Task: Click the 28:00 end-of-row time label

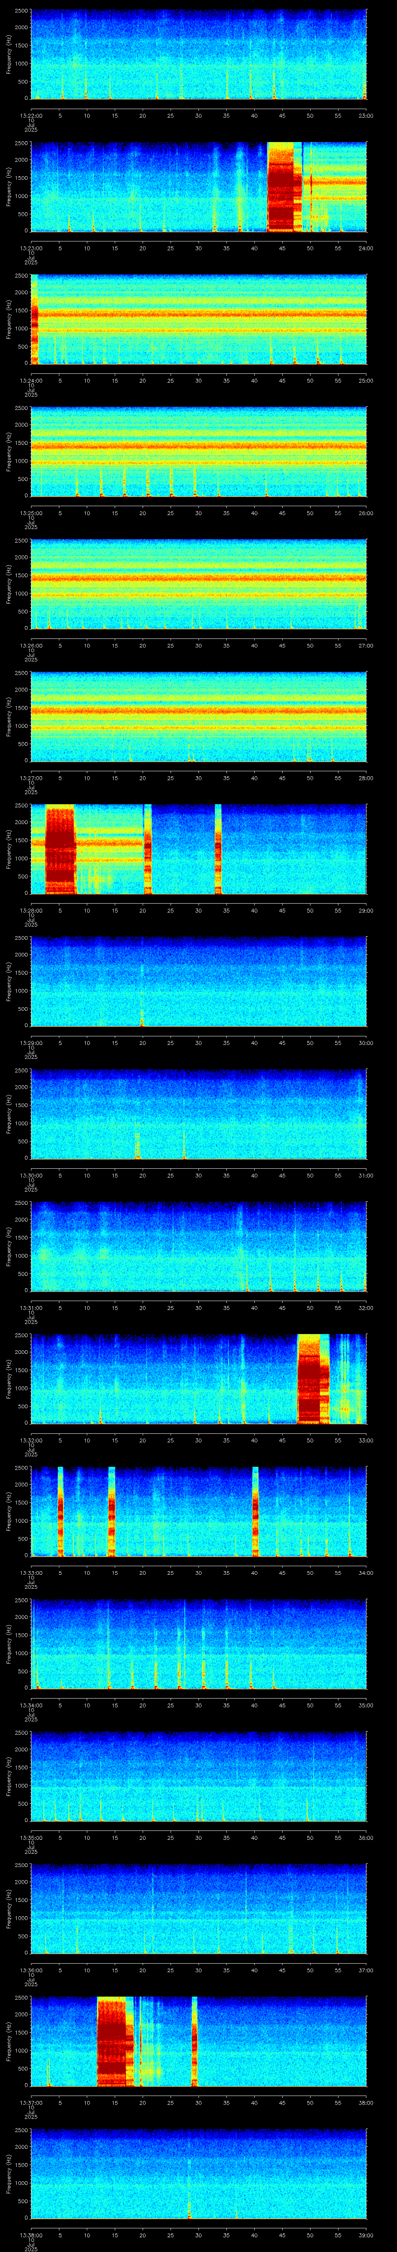Action: [366, 778]
